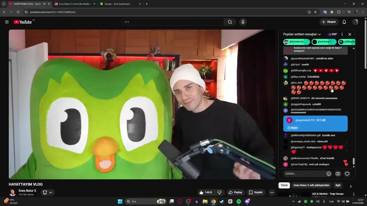Close the live chat panel
The width and height of the screenshot is (367, 206).
pyautogui.click(x=350, y=34)
